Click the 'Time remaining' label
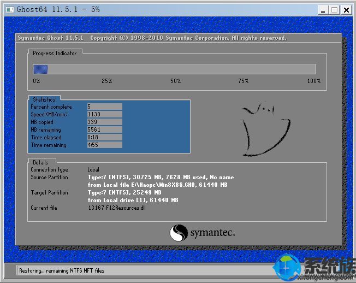 click(49, 145)
